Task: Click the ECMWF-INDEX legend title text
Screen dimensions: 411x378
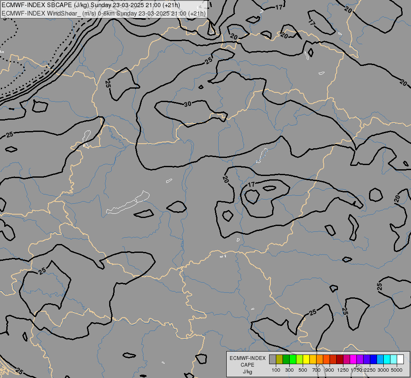Action: 248,358
